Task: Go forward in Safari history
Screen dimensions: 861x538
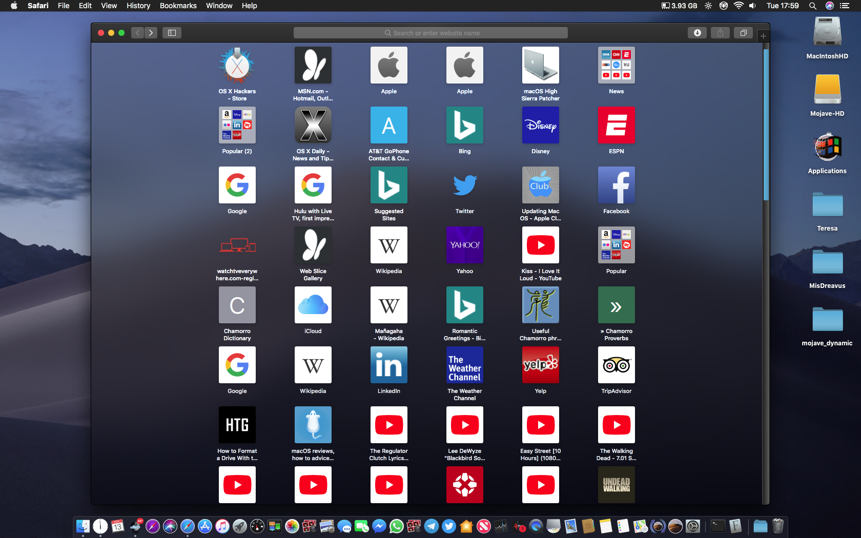Action: [x=151, y=33]
